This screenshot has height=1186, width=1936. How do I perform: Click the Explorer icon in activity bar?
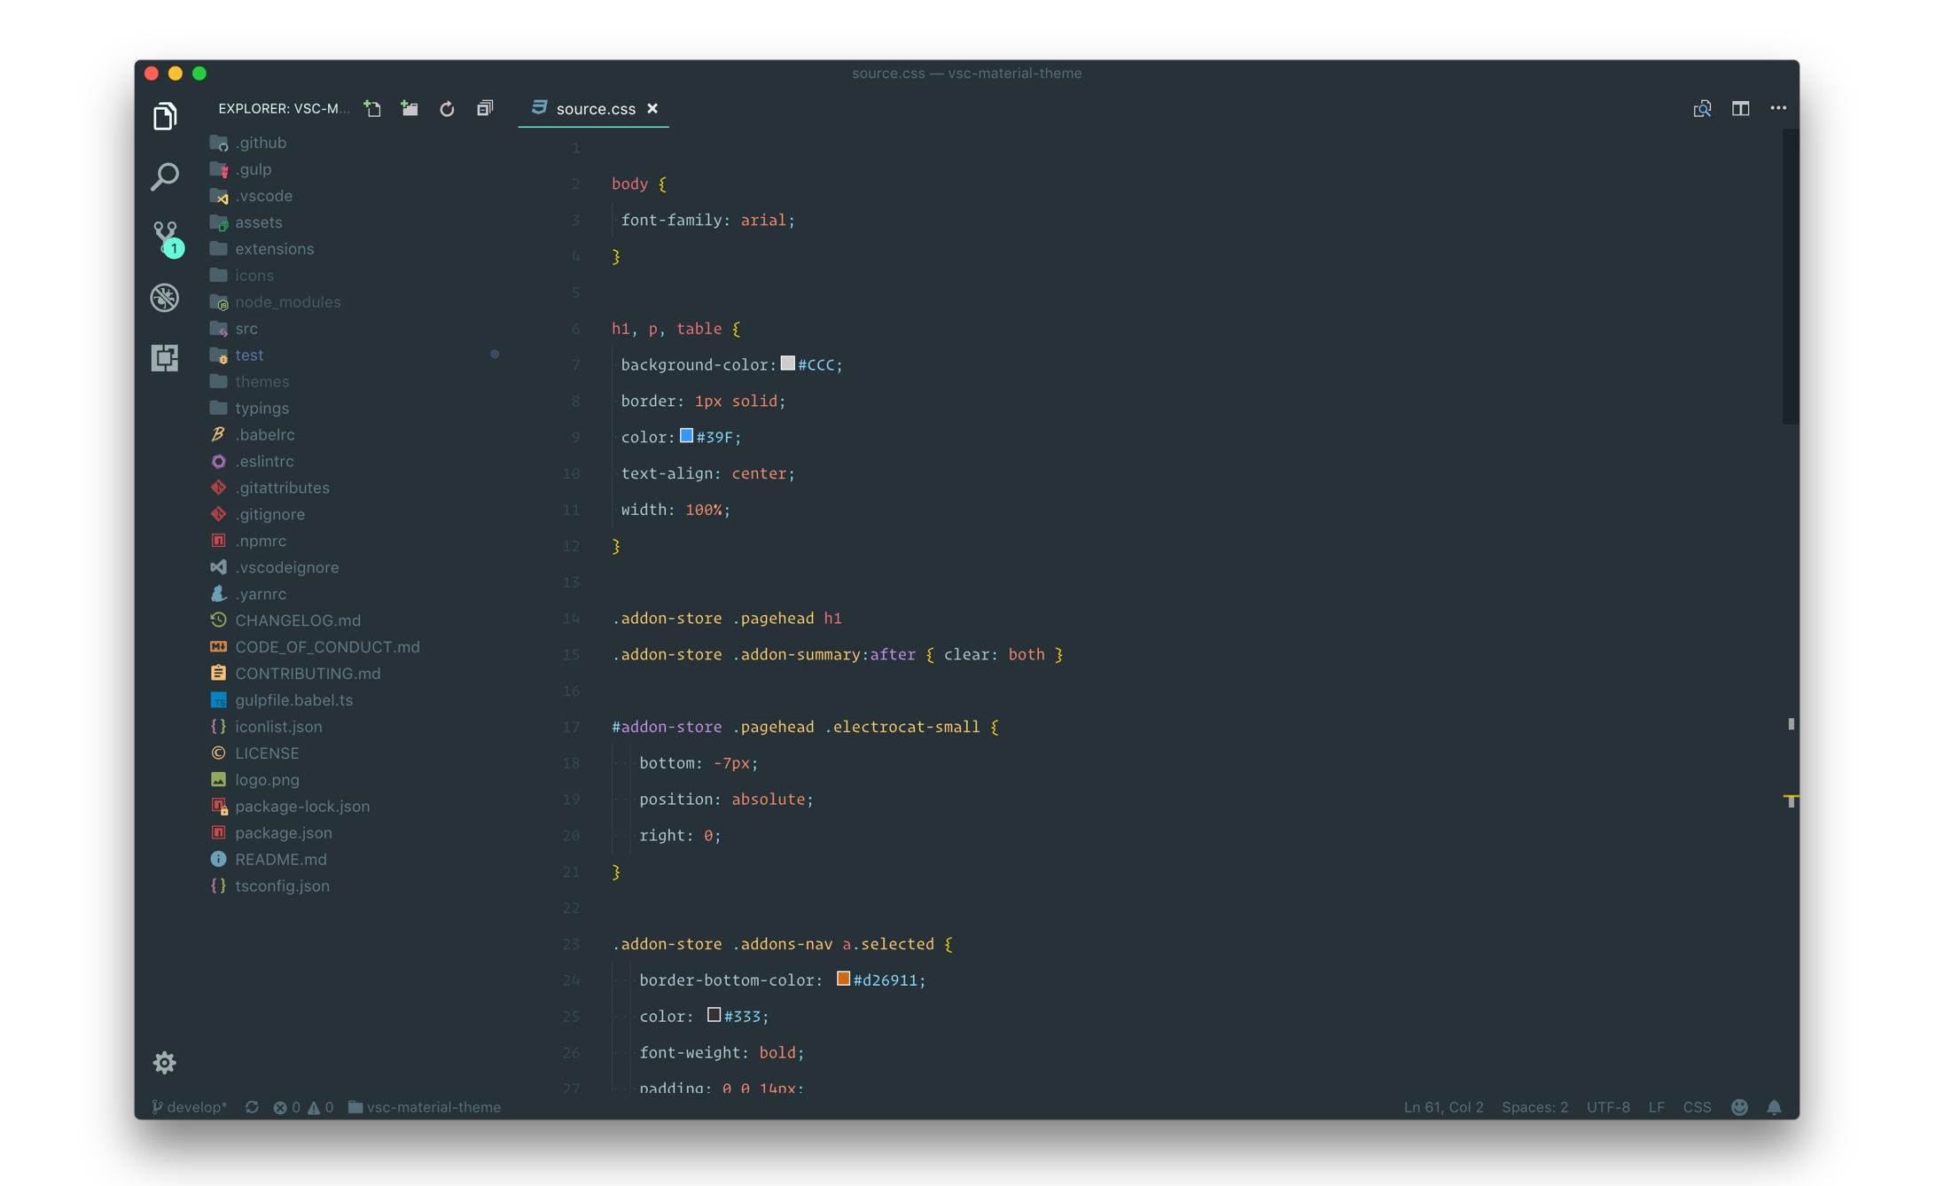pos(165,114)
